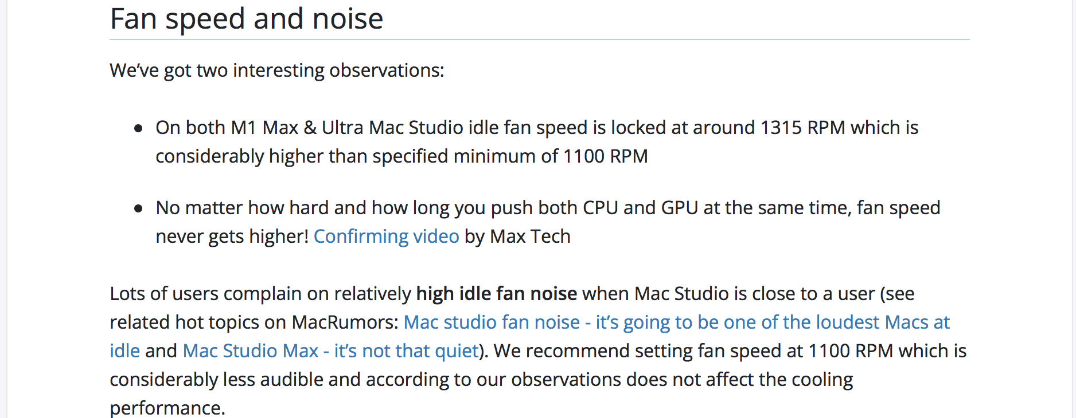Open "Mac Studio Max - it's not that quiet" link

coord(330,351)
